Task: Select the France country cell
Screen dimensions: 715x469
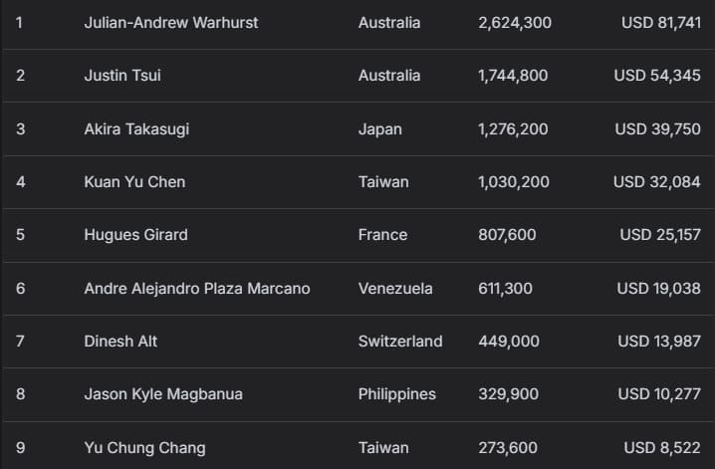Action: tap(382, 235)
